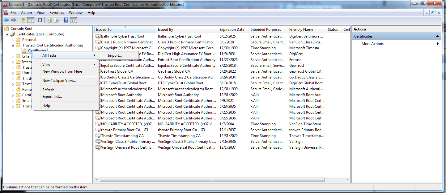This screenshot has width=446, height=193.
Task: Click the Up One Level folder icon
Action: pyautogui.click(x=23, y=20)
